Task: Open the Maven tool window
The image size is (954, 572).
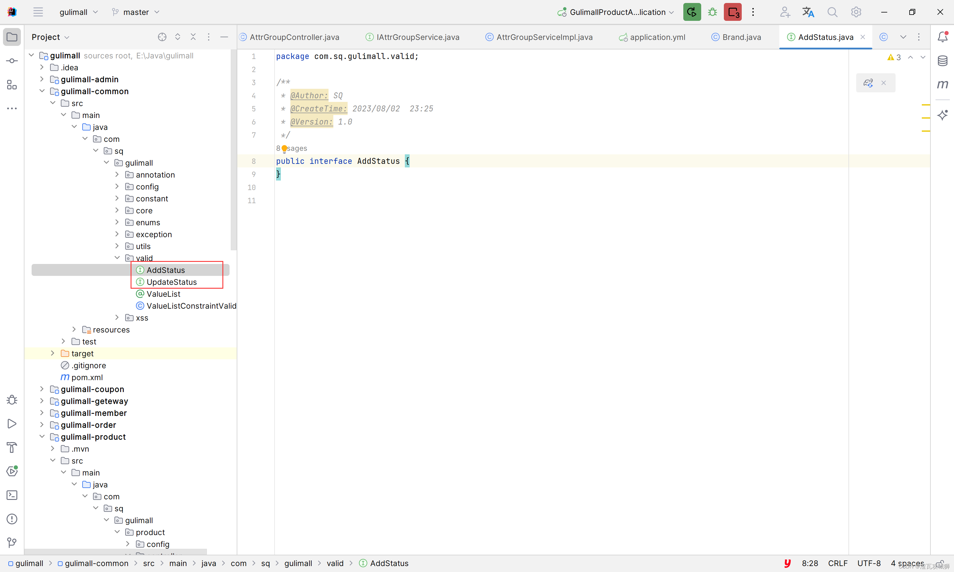Action: click(942, 84)
